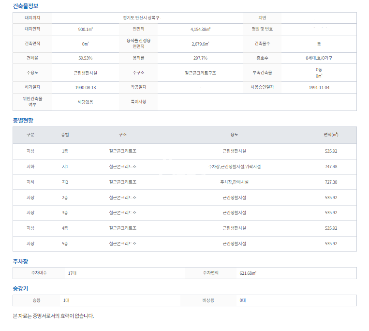
Task: Click the 용도 column header in floor table
Action: [234, 135]
